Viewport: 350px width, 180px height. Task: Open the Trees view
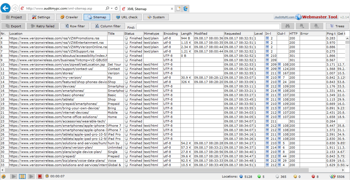pyautogui.click(x=337, y=26)
